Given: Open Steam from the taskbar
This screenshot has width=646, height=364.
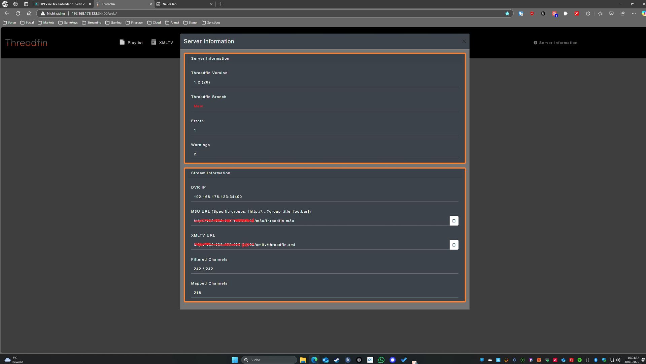Looking at the screenshot, I should (x=336, y=360).
